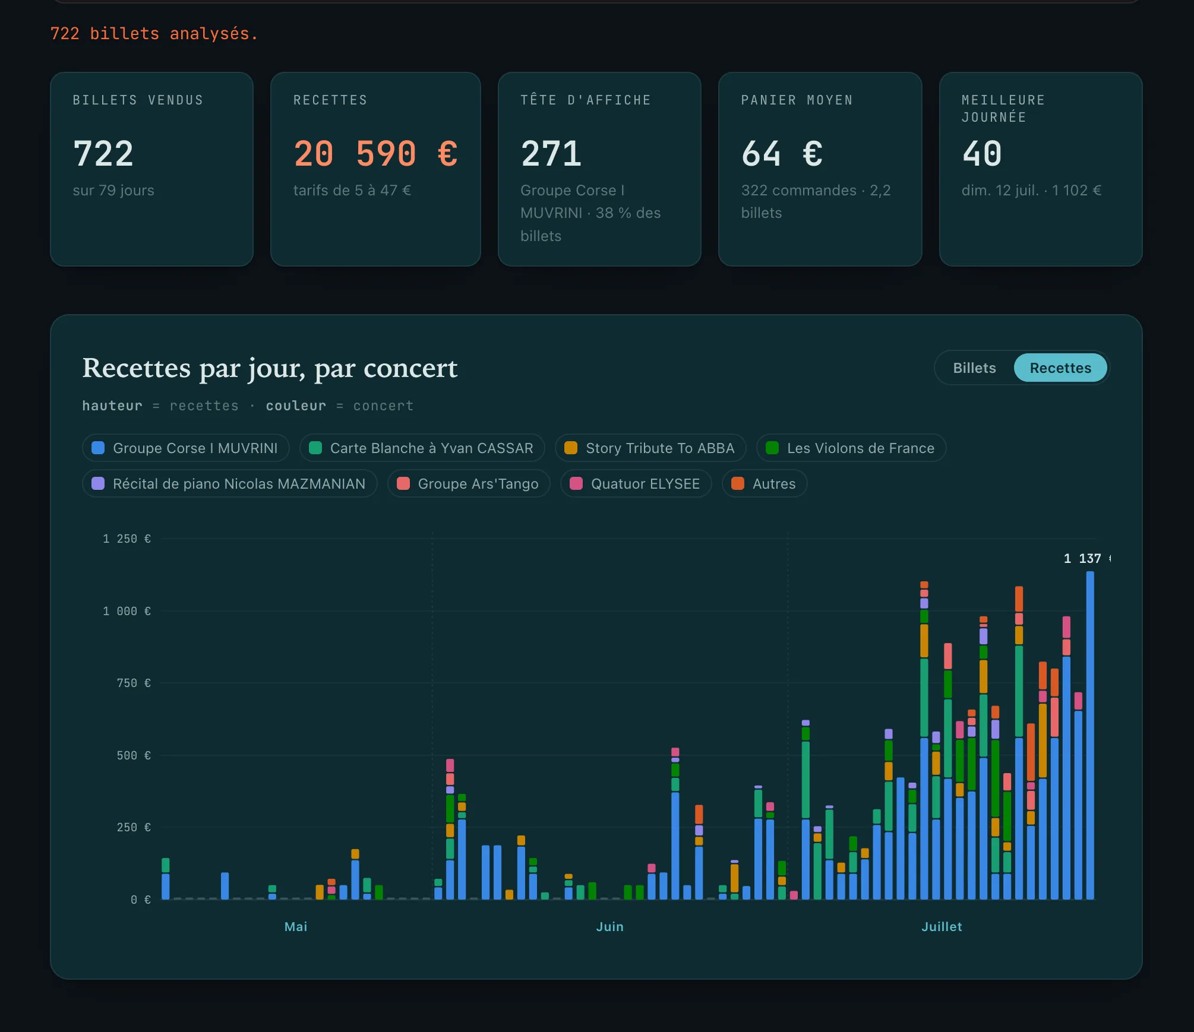1194x1032 pixels.
Task: Click the 750 € axis label
Action: [x=134, y=683]
